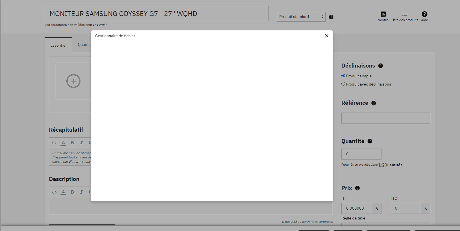The image size is (460, 231).
Task: Open the Liste des produits icon
Action: tap(405, 16)
